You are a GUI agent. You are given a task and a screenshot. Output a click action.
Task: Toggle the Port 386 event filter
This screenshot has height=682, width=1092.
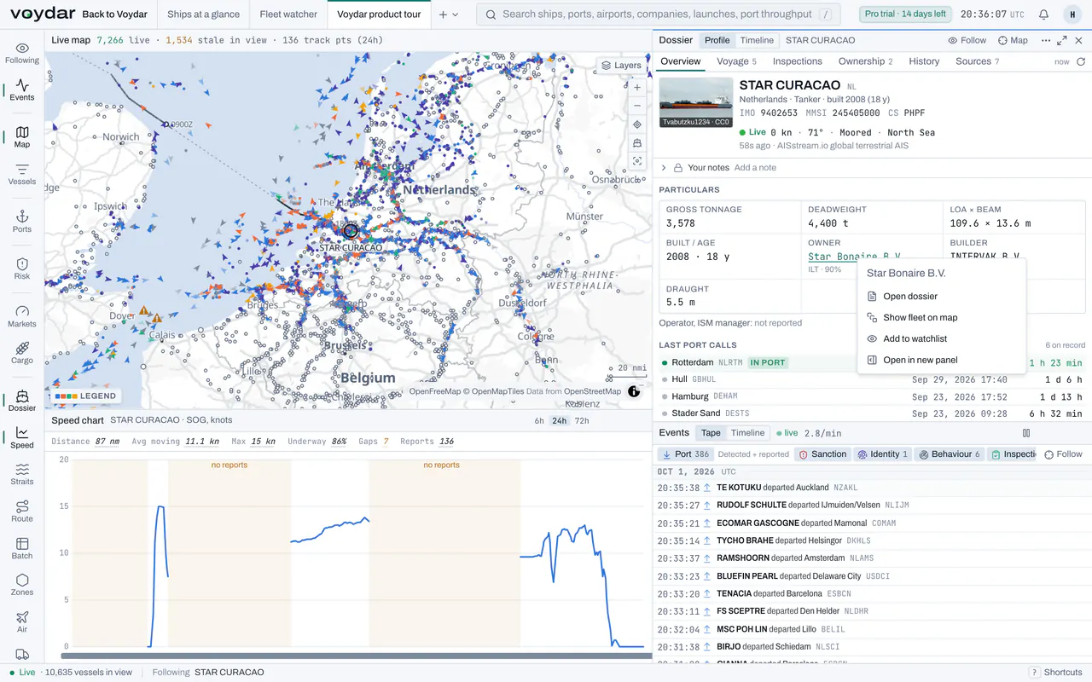[685, 454]
